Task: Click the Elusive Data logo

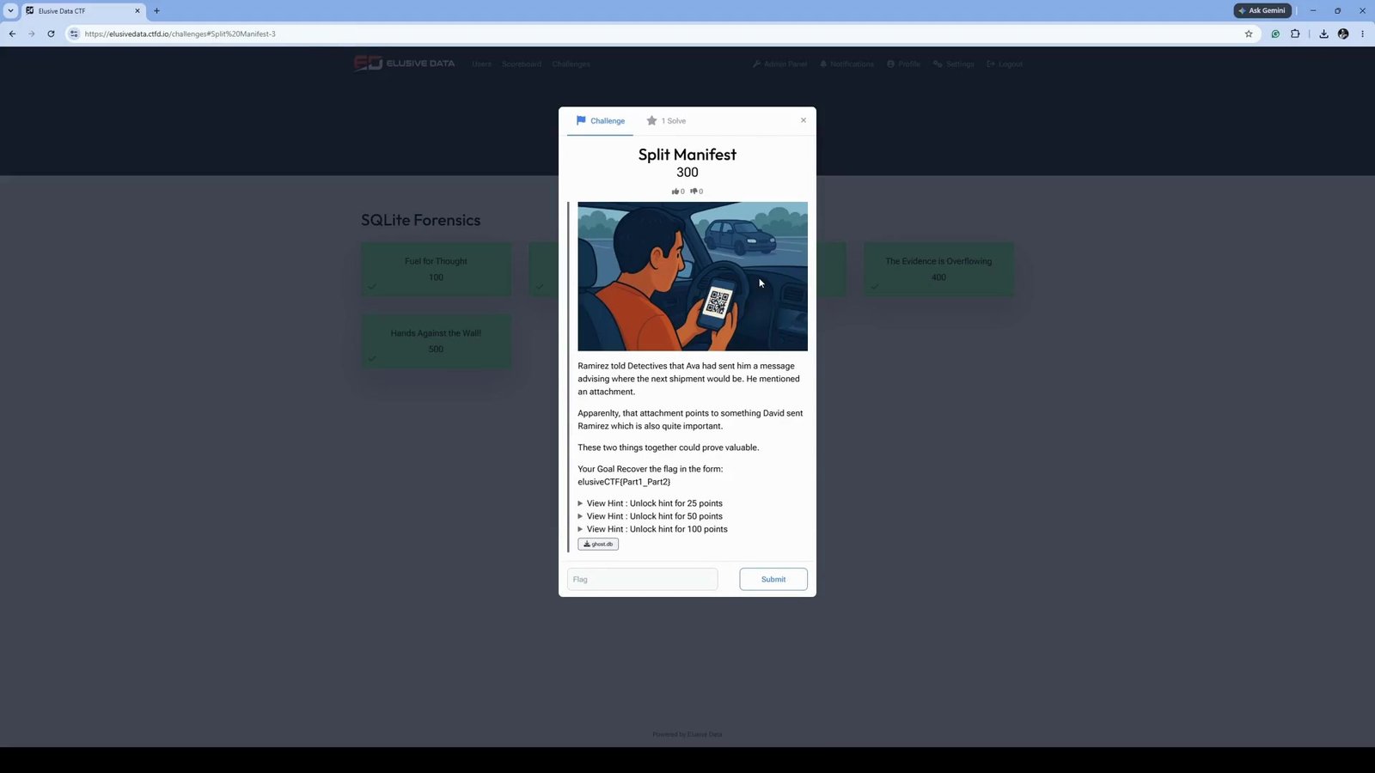Action: (404, 64)
